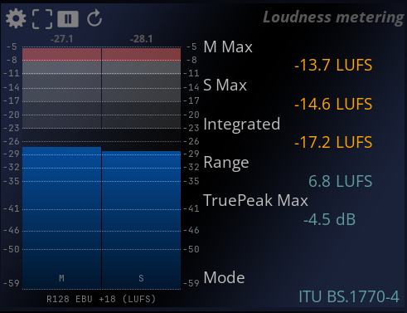Click the -28.1 short-term readout above meter
The height and width of the screenshot is (313, 407).
(141, 39)
